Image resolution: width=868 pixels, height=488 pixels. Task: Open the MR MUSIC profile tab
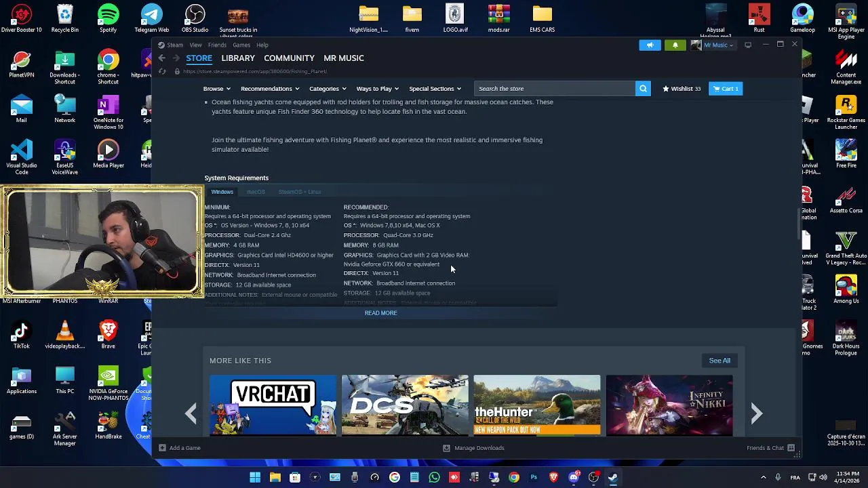click(x=344, y=58)
